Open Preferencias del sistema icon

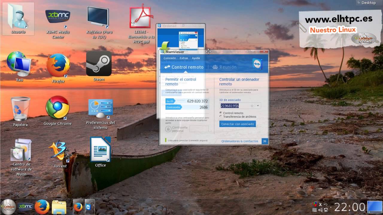click(x=101, y=114)
